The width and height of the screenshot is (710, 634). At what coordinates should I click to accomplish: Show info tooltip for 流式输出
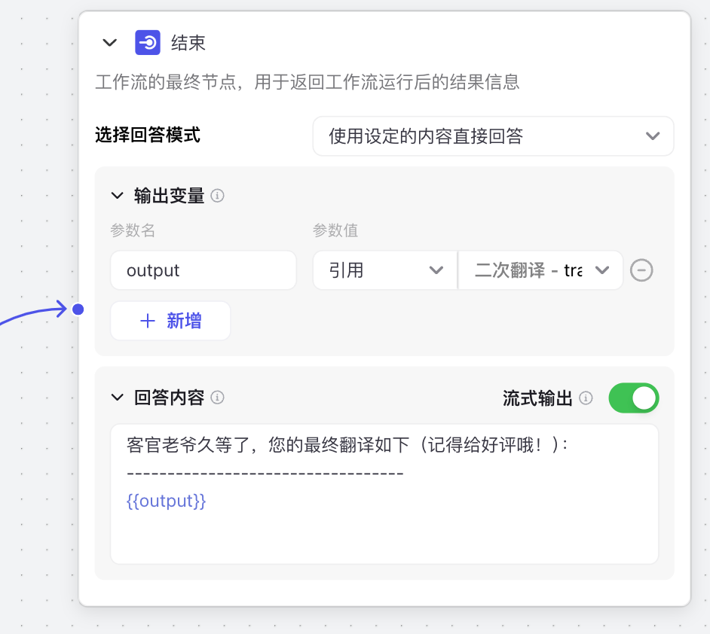(586, 398)
